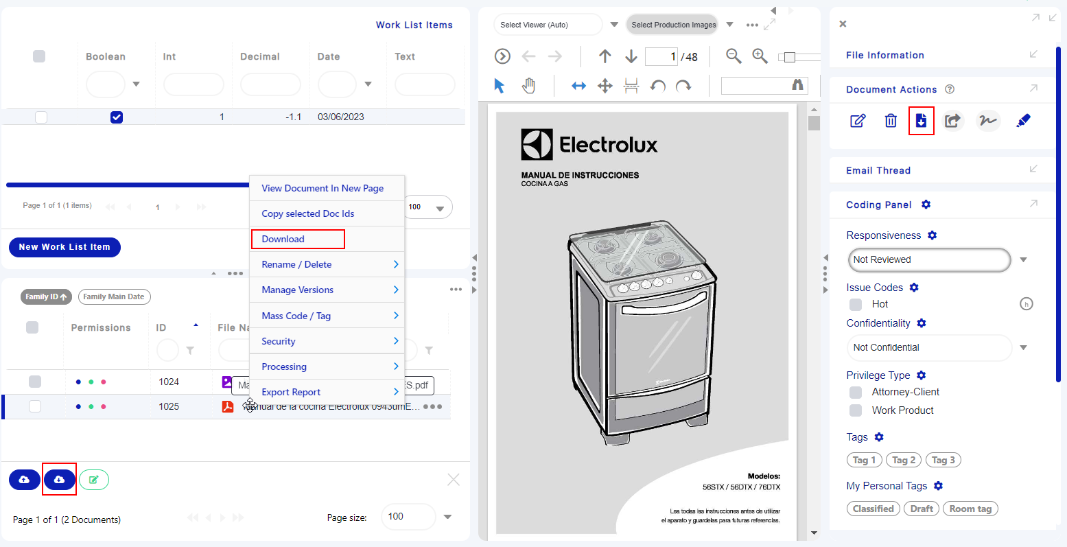Click the previous page up arrow in viewer
Image resolution: width=1067 pixels, height=547 pixels.
(x=605, y=56)
